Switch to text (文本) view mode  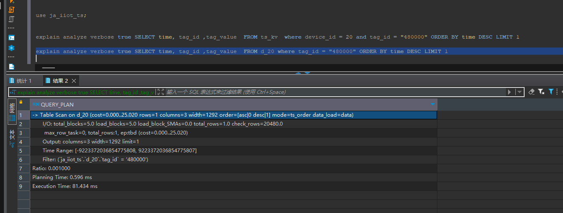coord(12,138)
